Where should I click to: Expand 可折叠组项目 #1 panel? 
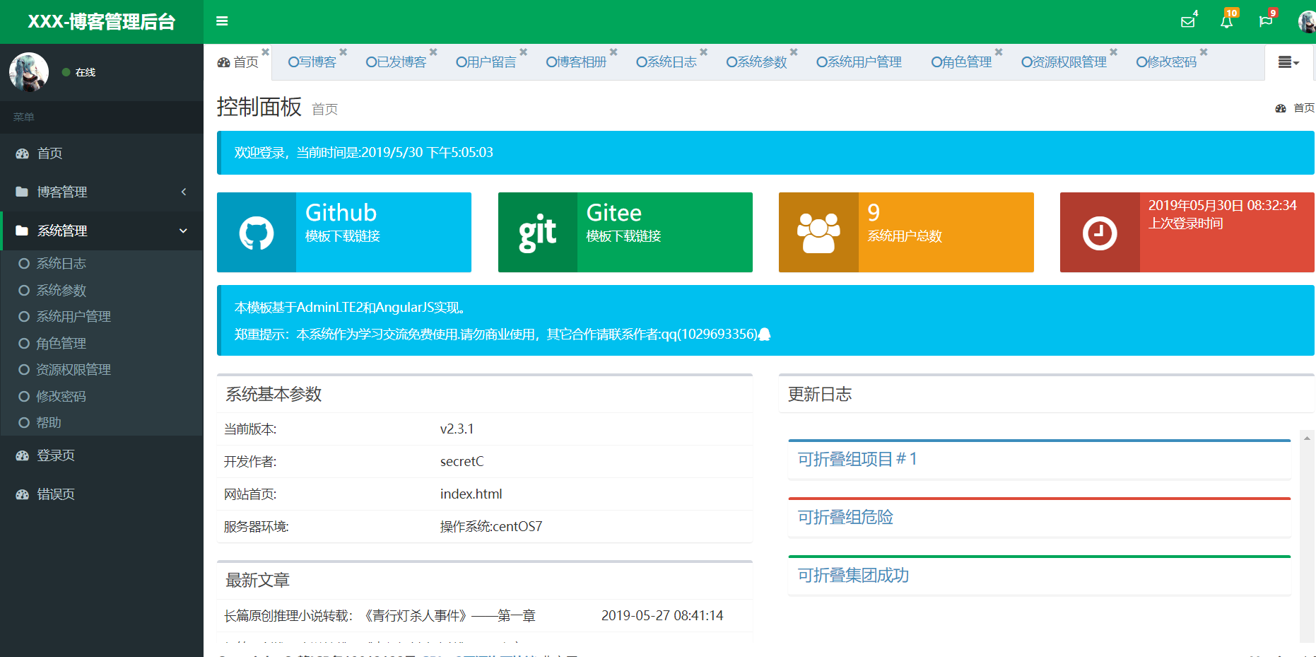click(857, 460)
